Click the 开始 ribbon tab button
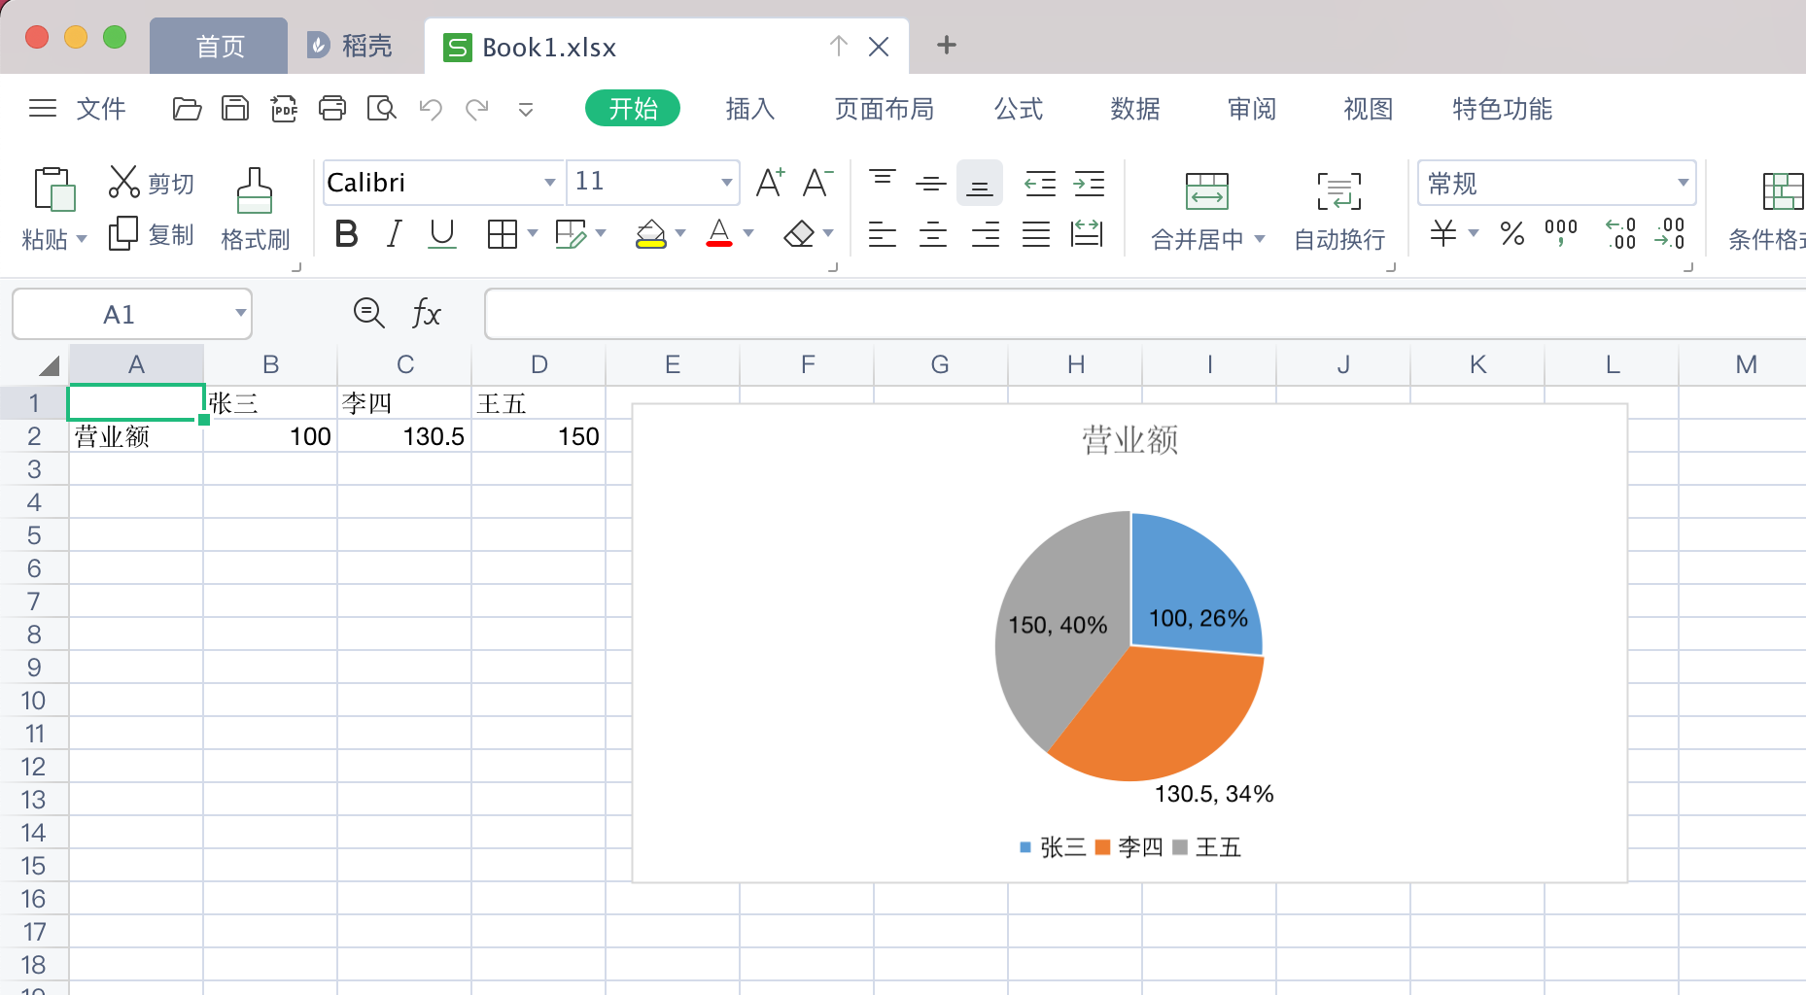This screenshot has height=995, width=1806. pos(633,108)
